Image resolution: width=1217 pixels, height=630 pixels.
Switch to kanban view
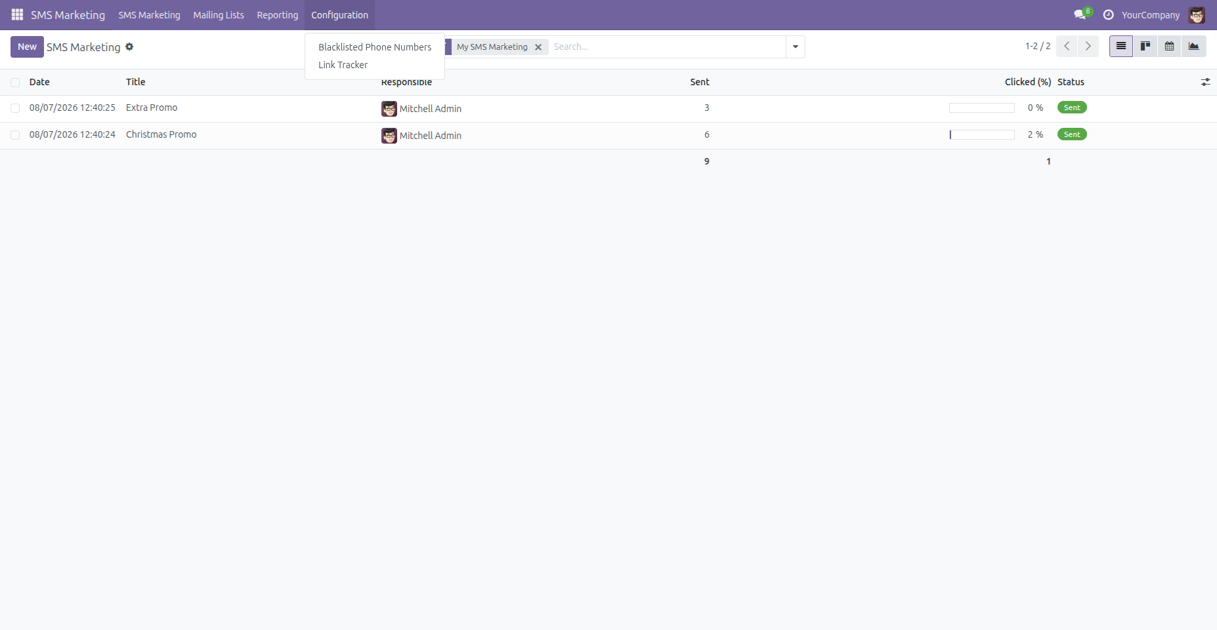tap(1145, 46)
